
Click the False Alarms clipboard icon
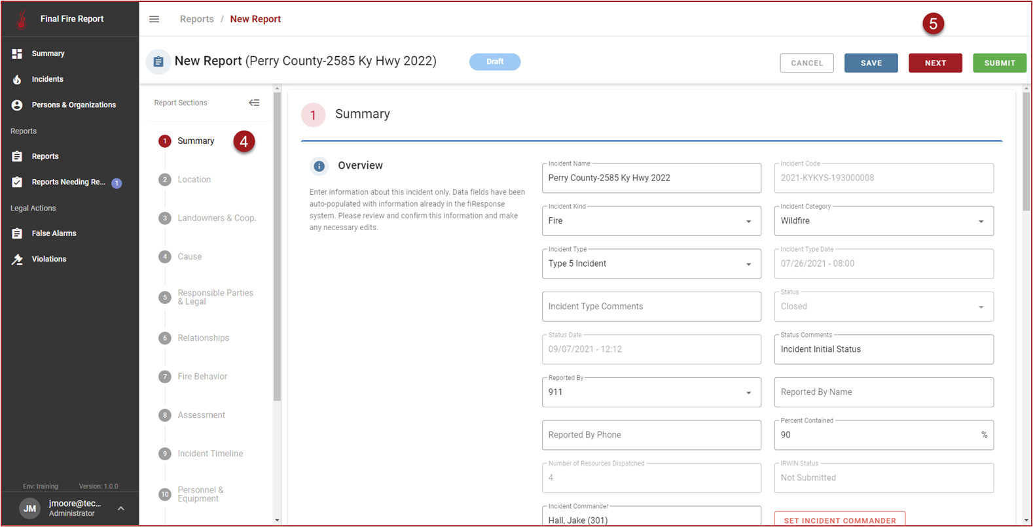(17, 233)
